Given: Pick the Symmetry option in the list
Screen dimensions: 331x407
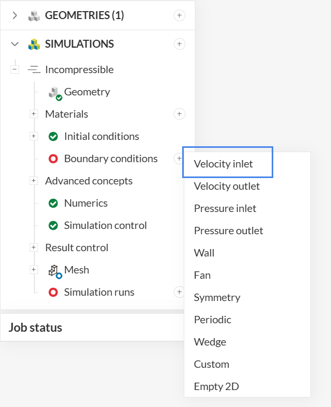Looking at the screenshot, I should [217, 297].
